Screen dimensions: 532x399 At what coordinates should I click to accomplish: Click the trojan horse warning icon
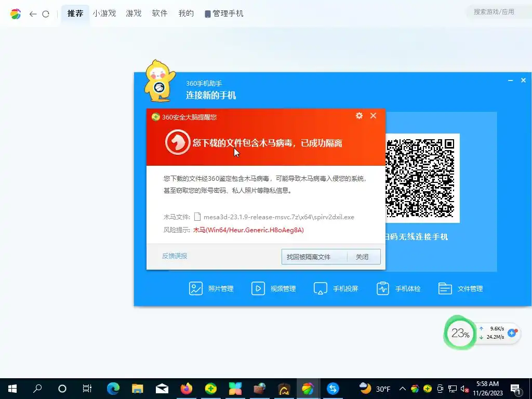tap(178, 142)
